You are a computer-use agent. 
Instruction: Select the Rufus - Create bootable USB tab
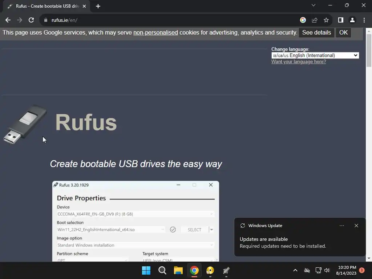(46, 6)
